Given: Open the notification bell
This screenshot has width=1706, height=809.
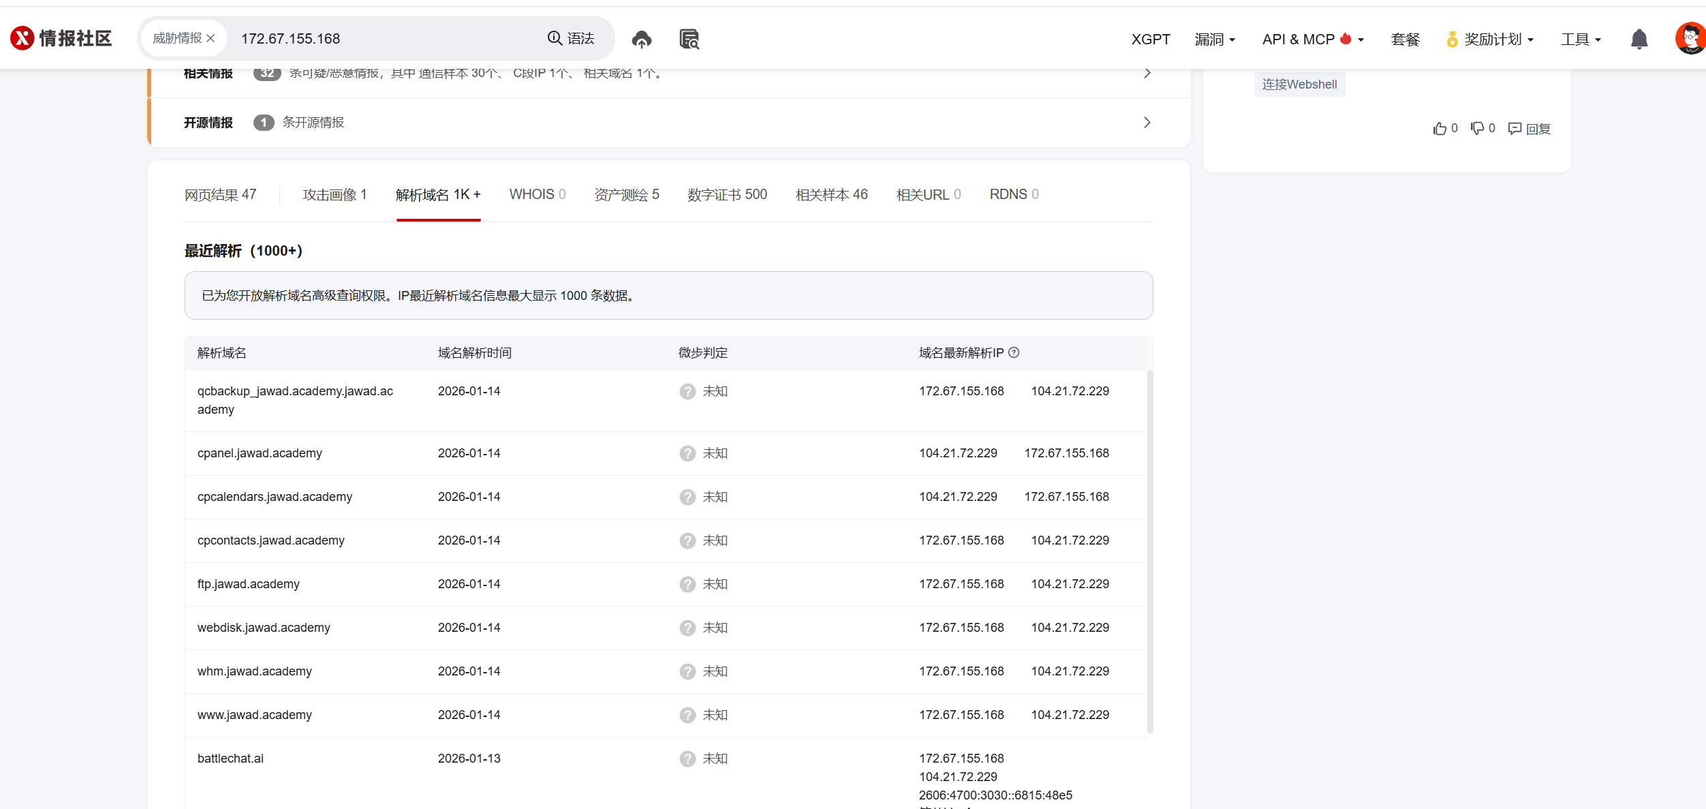Looking at the screenshot, I should pos(1639,40).
